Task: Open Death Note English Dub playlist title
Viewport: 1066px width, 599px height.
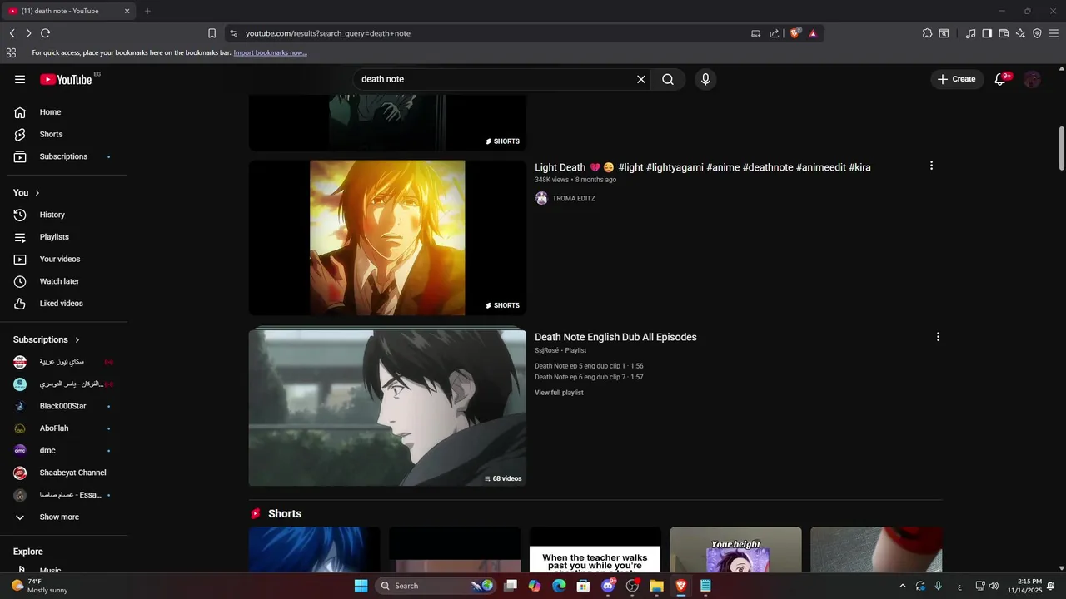Action: click(x=615, y=337)
